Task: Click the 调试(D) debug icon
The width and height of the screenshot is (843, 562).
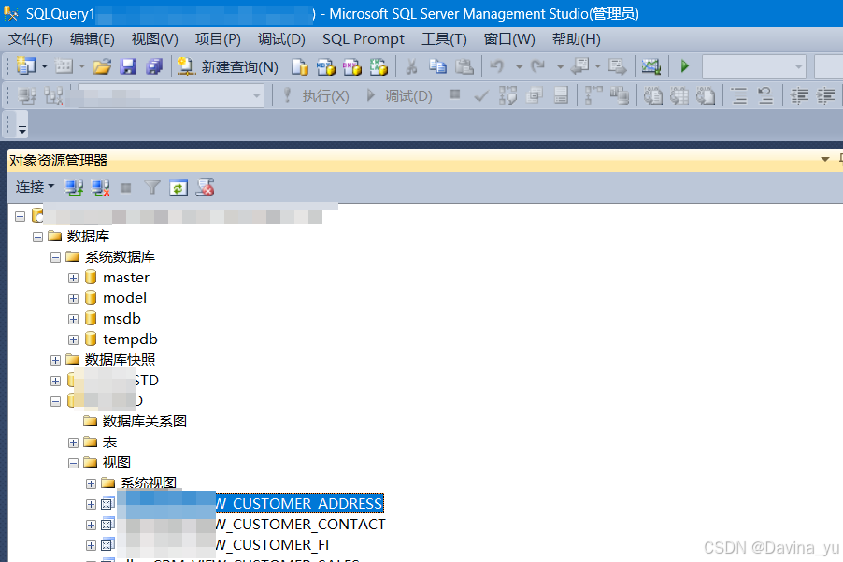Action: point(393,94)
